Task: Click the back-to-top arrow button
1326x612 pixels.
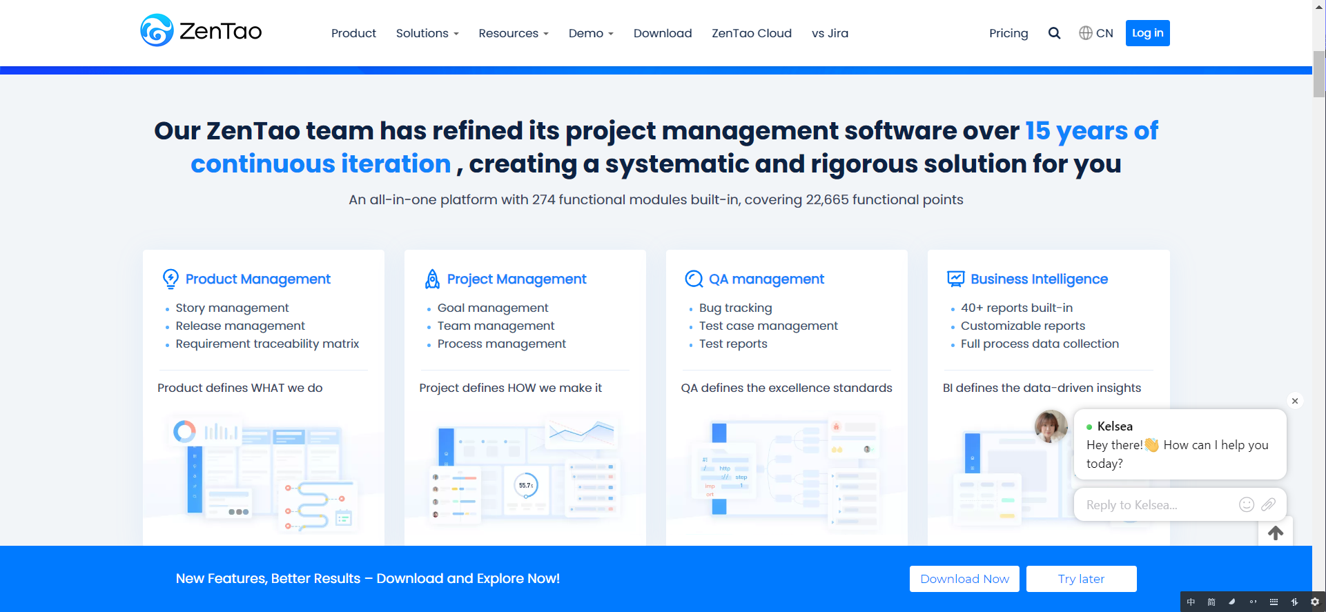Action: (1276, 533)
